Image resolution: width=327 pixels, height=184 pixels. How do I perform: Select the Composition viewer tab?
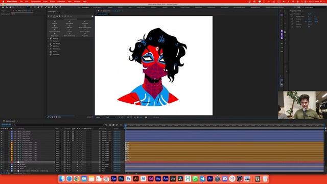coord(111,11)
